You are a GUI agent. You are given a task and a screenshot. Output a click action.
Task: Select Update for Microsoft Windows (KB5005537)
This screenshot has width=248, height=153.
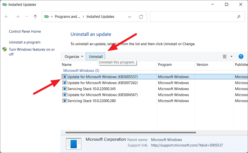point(155,77)
